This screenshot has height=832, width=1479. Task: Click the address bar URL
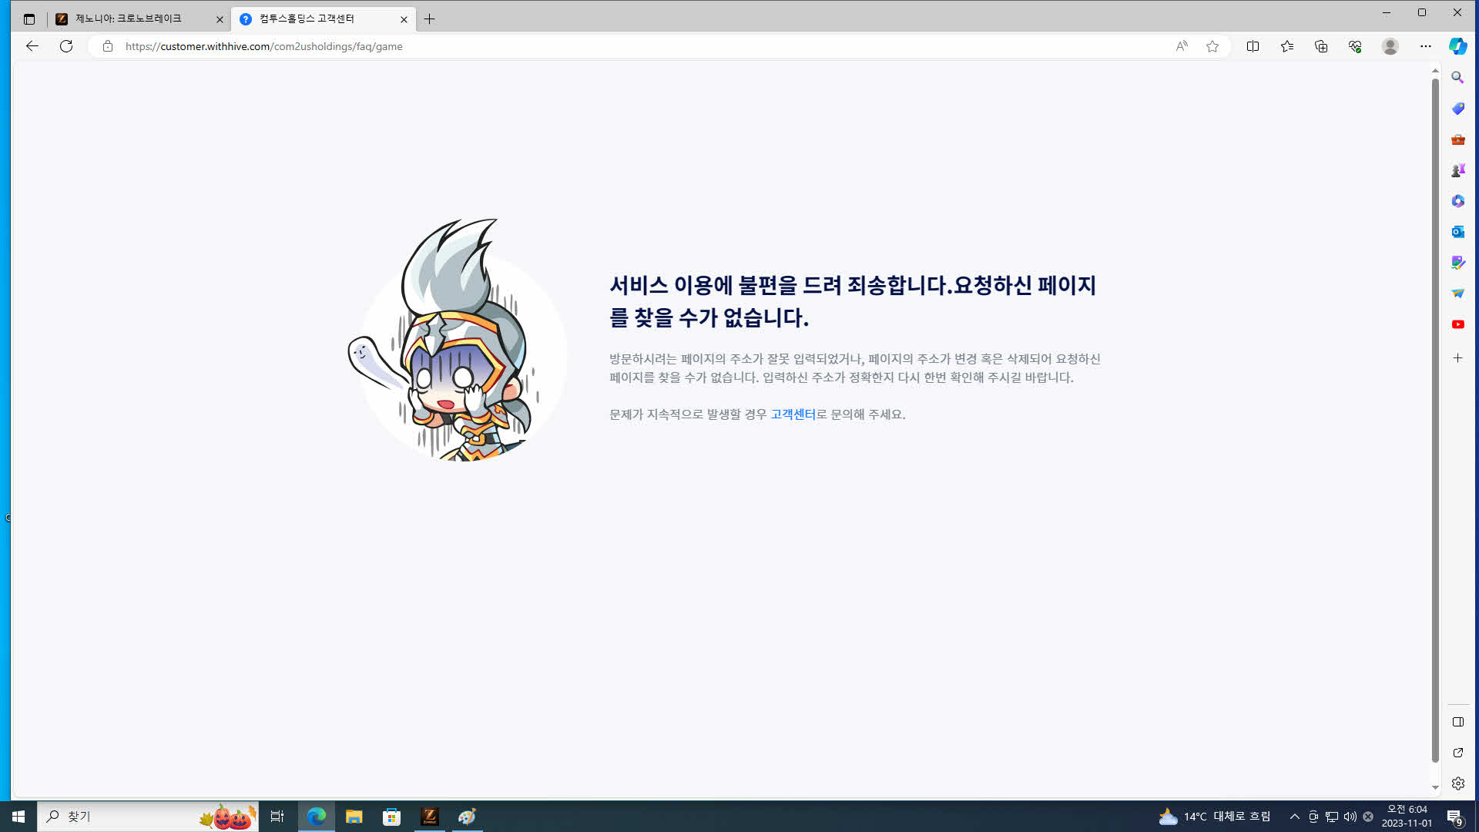[x=263, y=46]
